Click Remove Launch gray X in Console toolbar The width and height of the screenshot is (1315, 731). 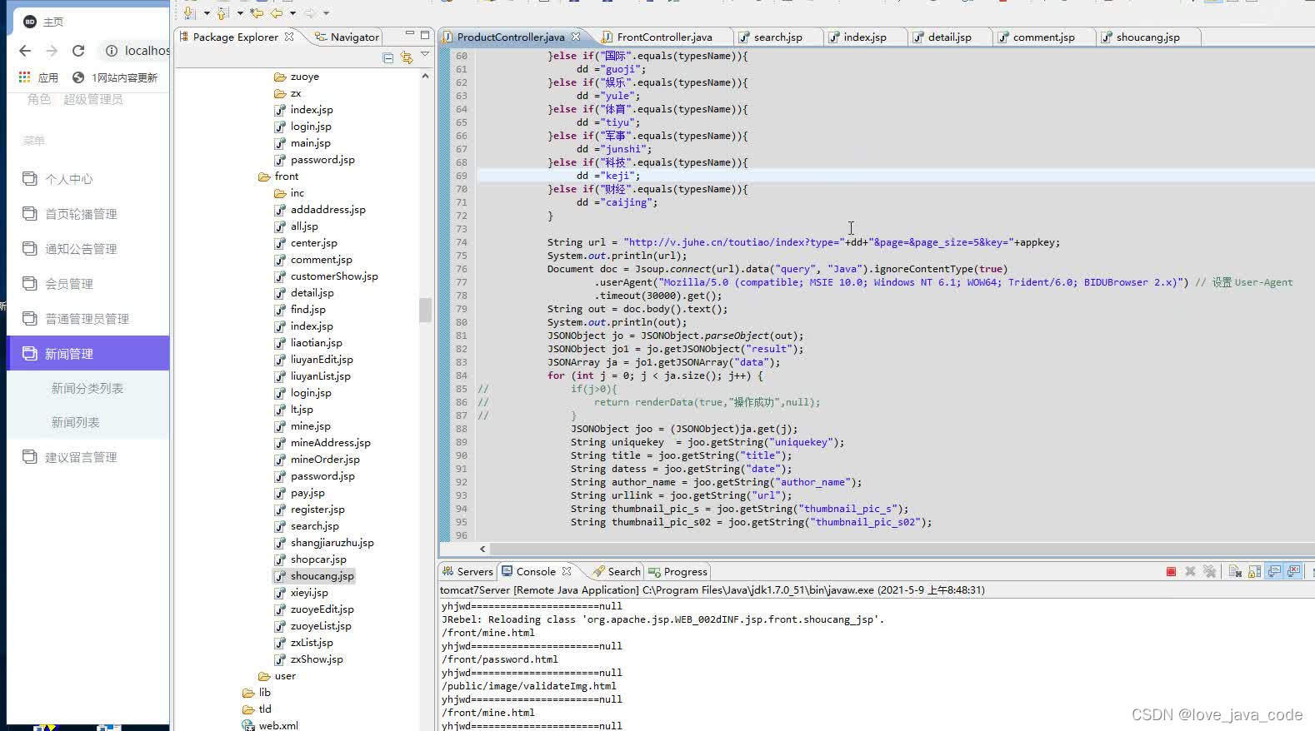(x=1190, y=571)
